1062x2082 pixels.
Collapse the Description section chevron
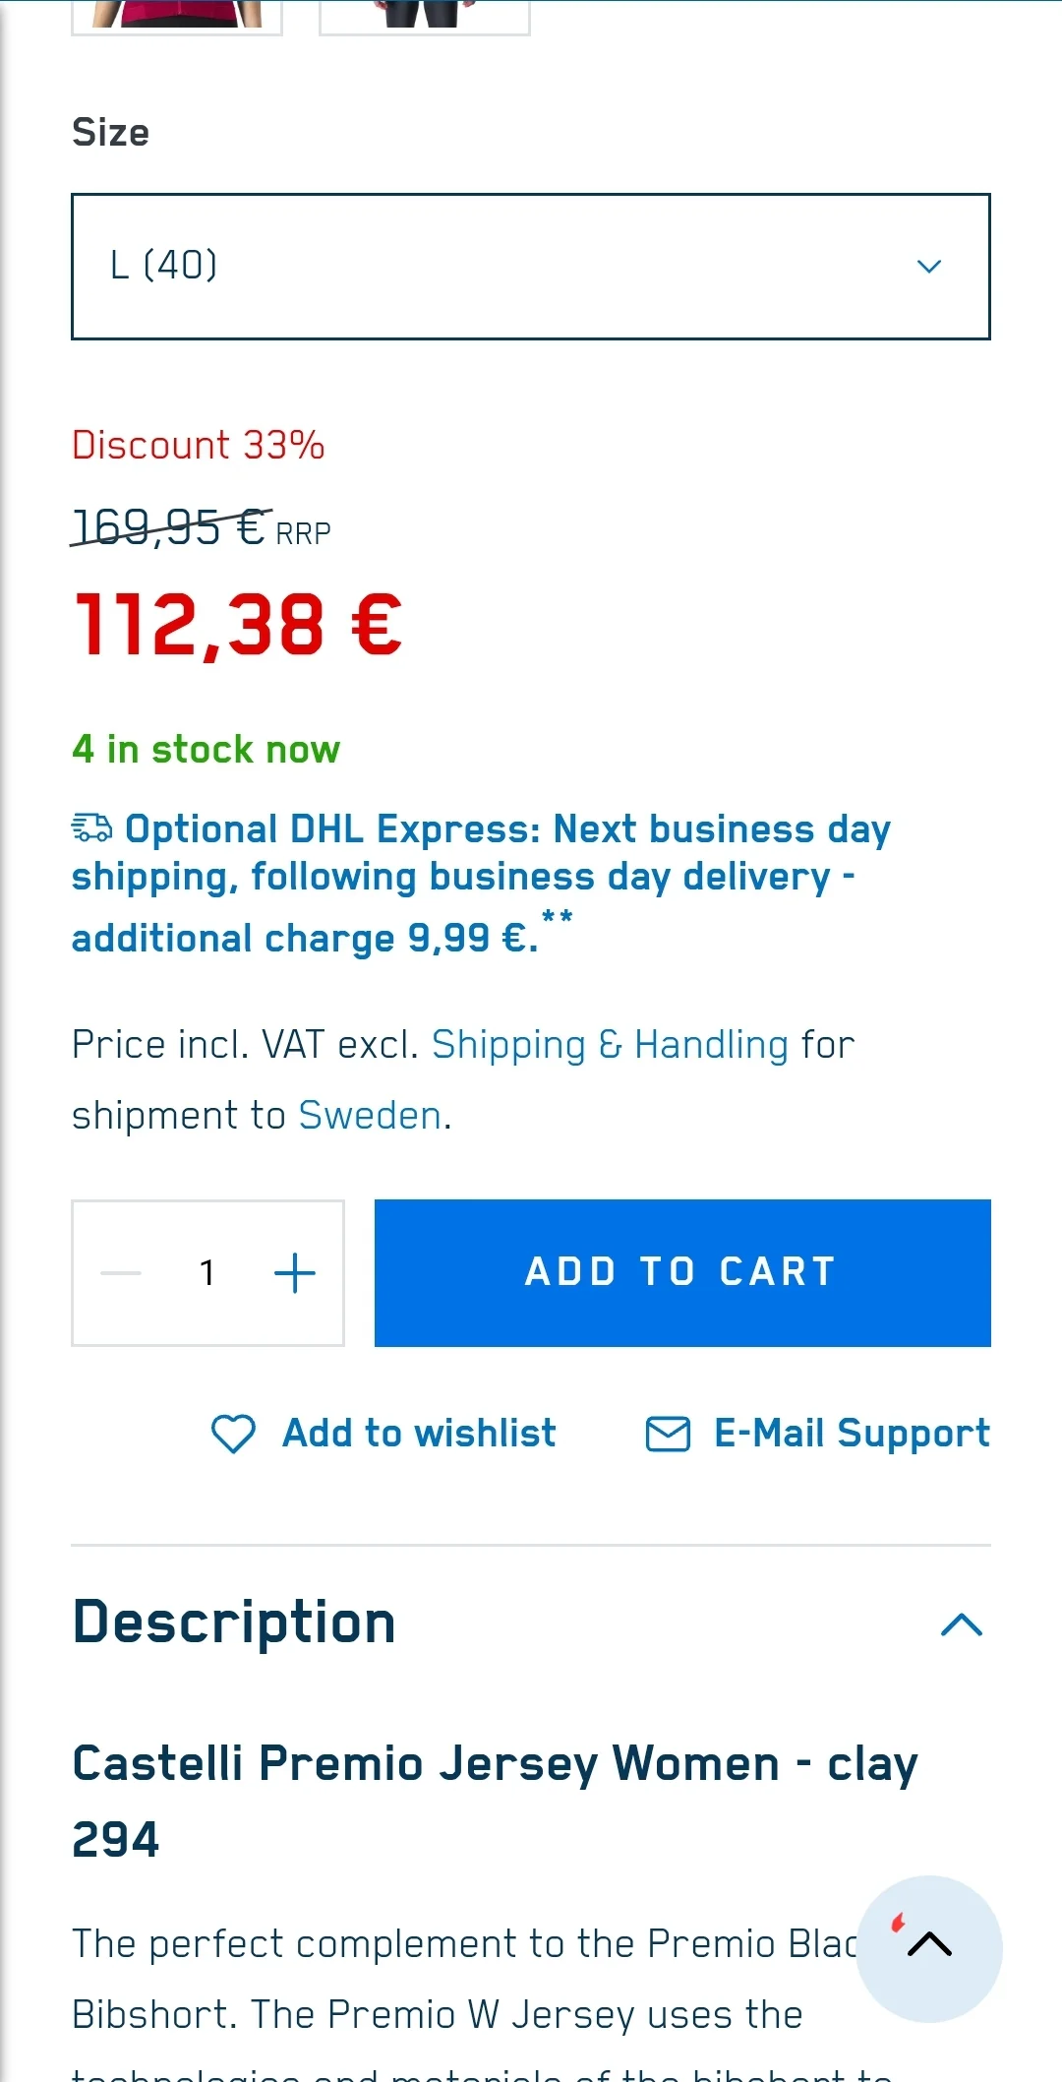[961, 1624]
